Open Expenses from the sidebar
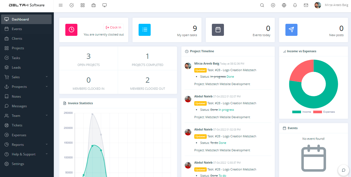 tap(19, 135)
